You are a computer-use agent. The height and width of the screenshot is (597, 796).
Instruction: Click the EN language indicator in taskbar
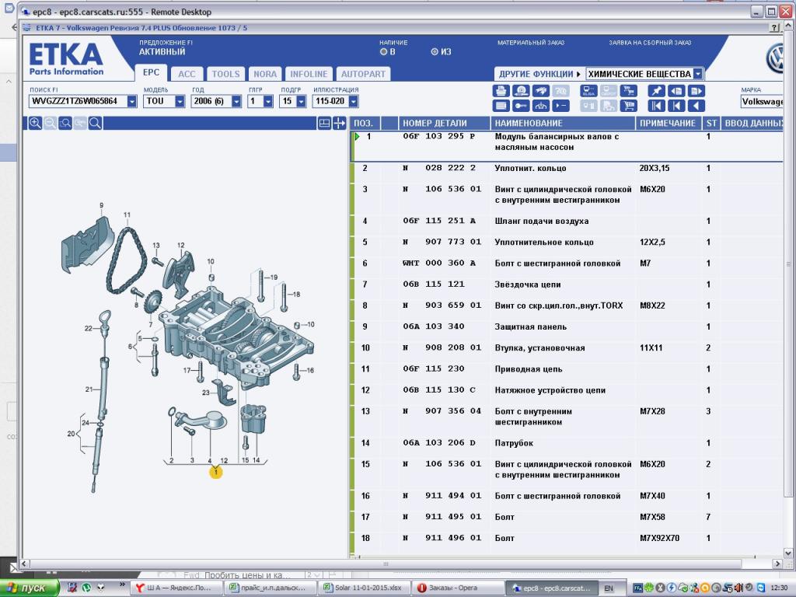click(x=609, y=588)
